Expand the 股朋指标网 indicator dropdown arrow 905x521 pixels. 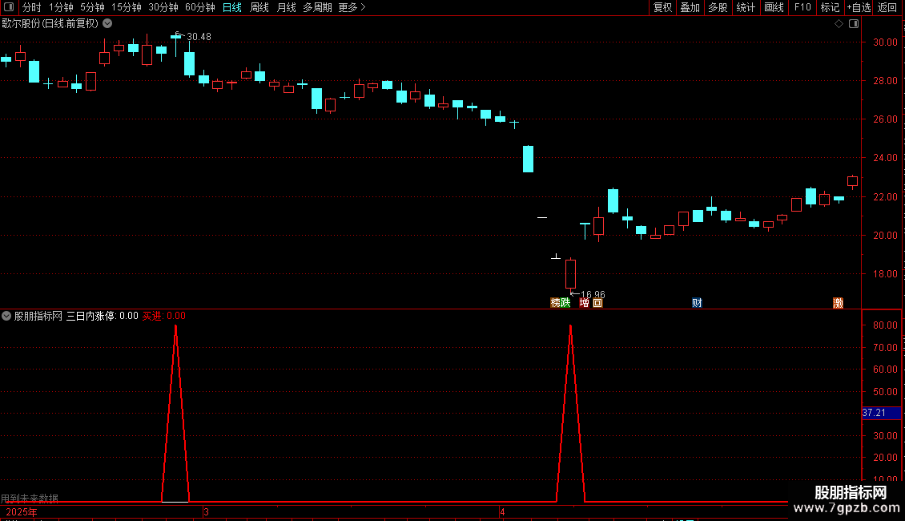(6, 316)
